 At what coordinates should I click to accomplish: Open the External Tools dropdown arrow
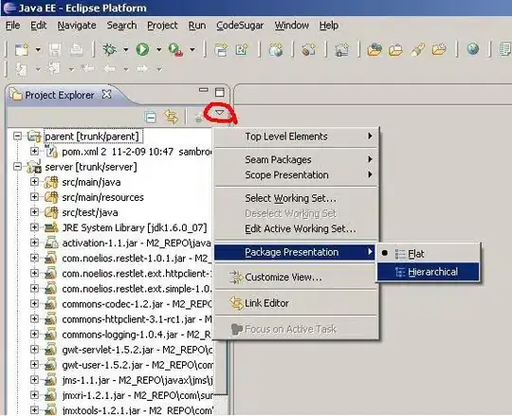tap(192, 50)
